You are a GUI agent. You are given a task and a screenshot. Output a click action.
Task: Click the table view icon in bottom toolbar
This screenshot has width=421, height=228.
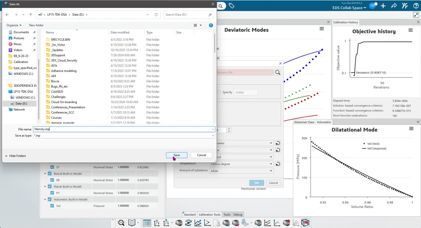pyautogui.click(x=147, y=223)
